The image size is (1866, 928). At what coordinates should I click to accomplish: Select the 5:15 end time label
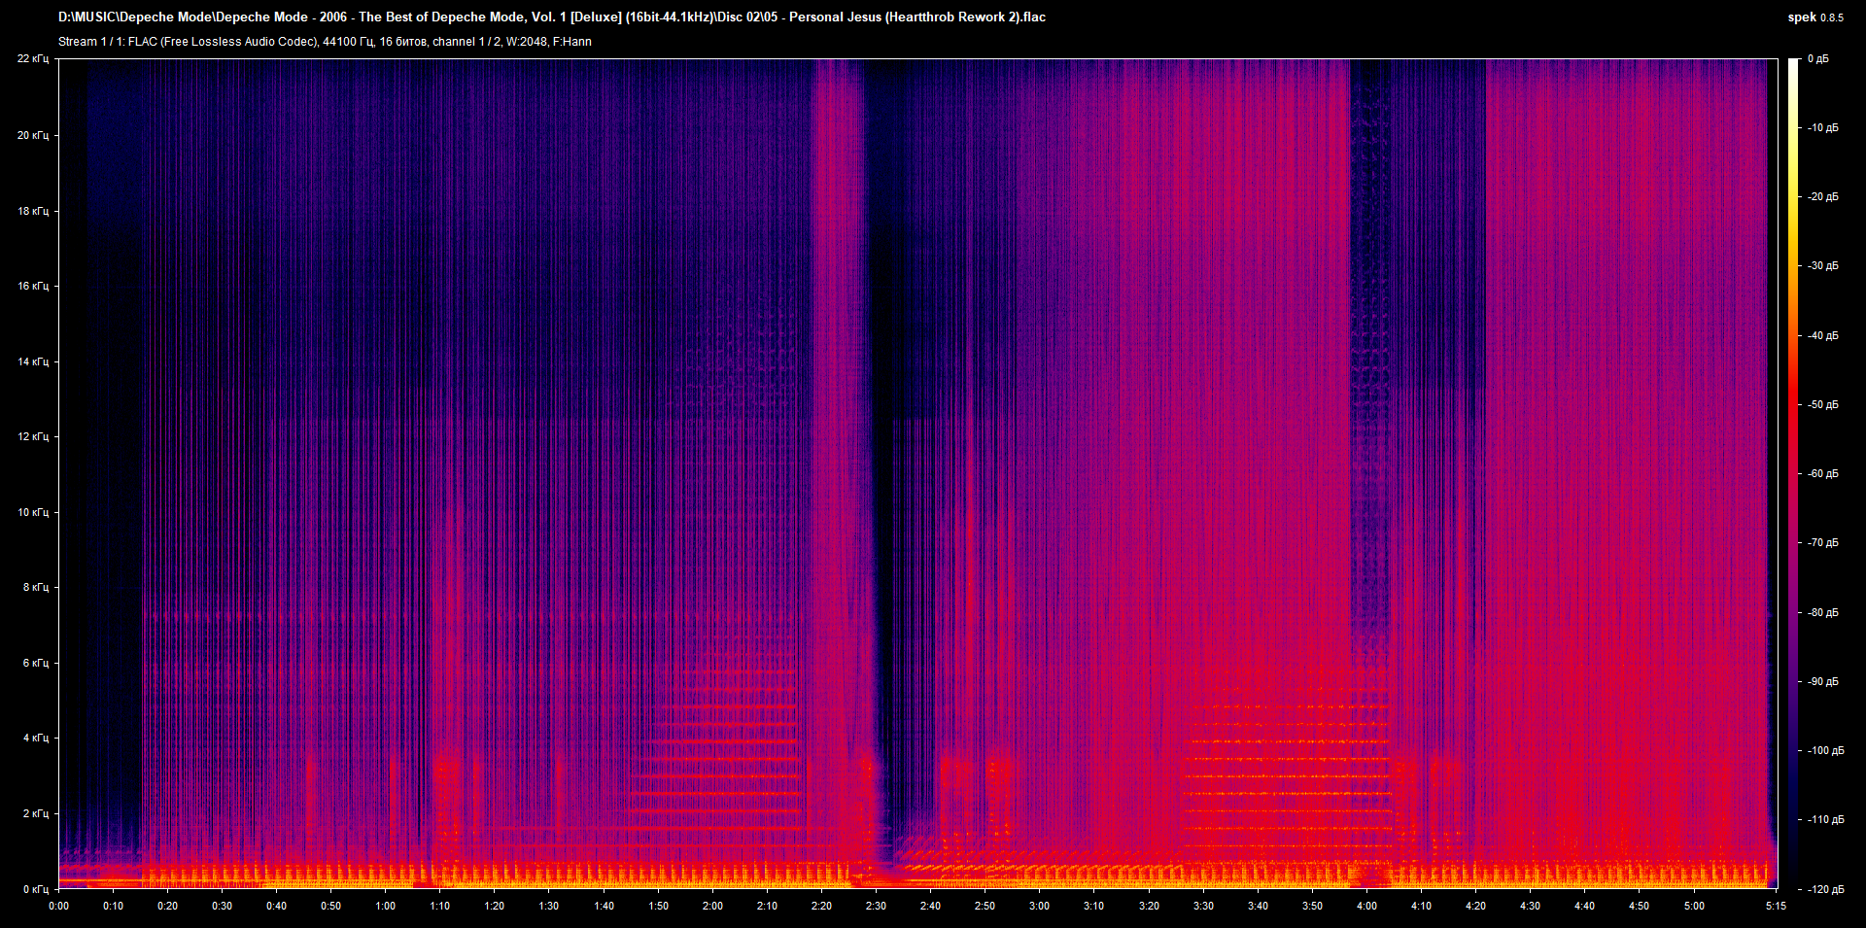click(x=1776, y=906)
